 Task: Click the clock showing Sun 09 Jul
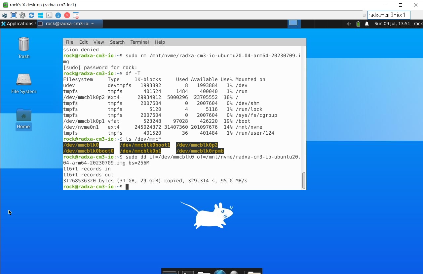tap(392, 24)
